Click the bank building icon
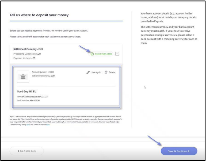 (x=23, y=76)
